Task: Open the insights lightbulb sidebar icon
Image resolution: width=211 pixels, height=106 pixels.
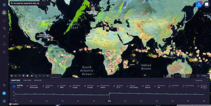Action: click(4, 36)
